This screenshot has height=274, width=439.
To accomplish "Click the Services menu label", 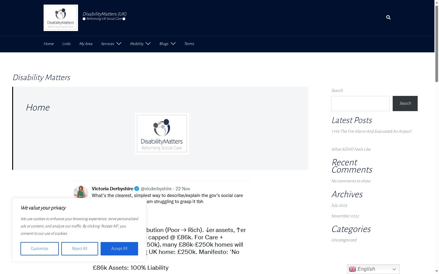I will (x=108, y=44).
